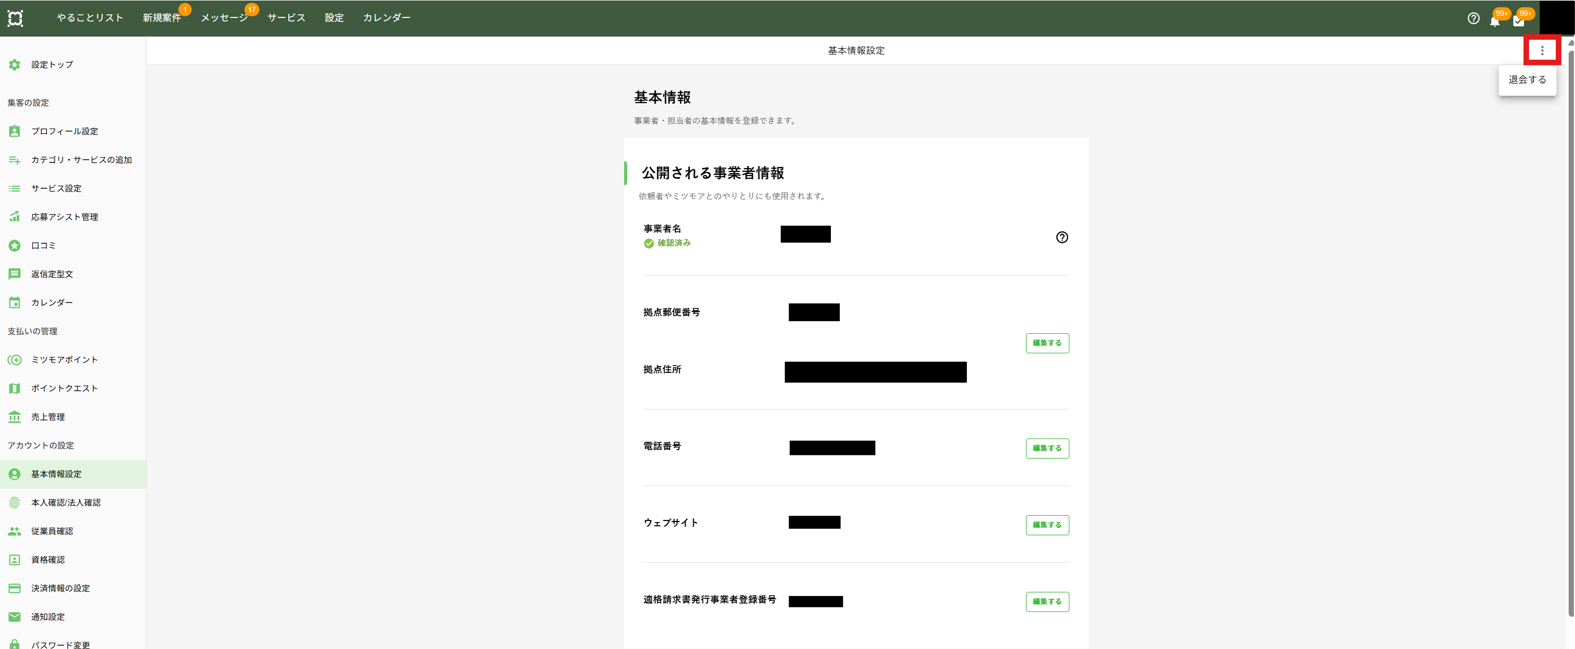
Task: Click the checklist inbox icon in header
Action: pyautogui.click(x=1518, y=21)
